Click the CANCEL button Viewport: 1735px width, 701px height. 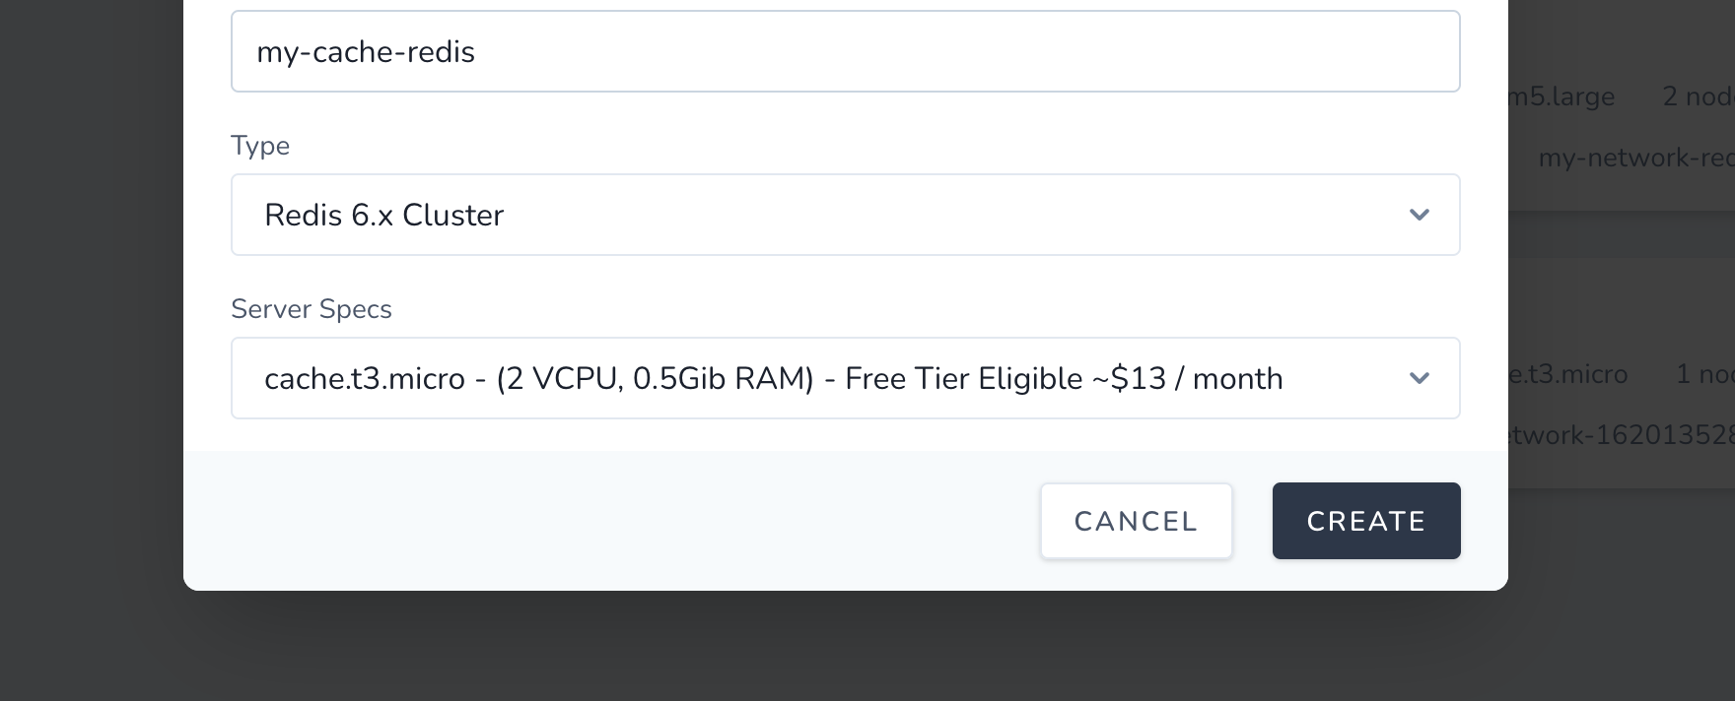pos(1136,520)
